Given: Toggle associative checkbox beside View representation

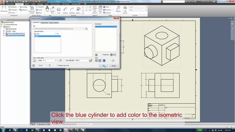Looking at the screenshot, I should click(x=56, y=34).
